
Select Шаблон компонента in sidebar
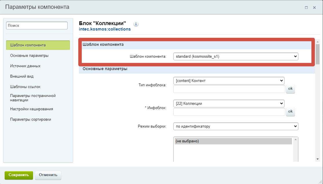tap(38, 45)
